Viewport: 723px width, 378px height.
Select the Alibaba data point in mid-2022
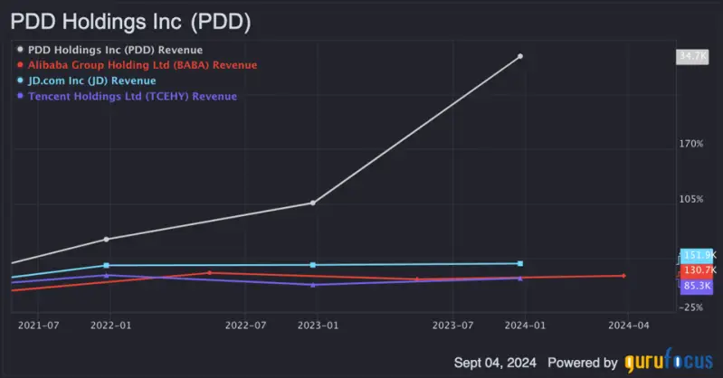pyautogui.click(x=209, y=273)
